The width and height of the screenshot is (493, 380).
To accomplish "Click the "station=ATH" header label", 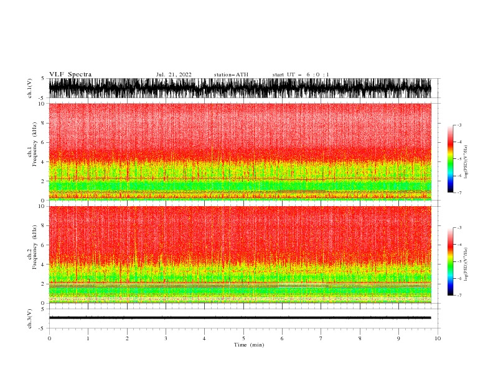I will point(231,75).
